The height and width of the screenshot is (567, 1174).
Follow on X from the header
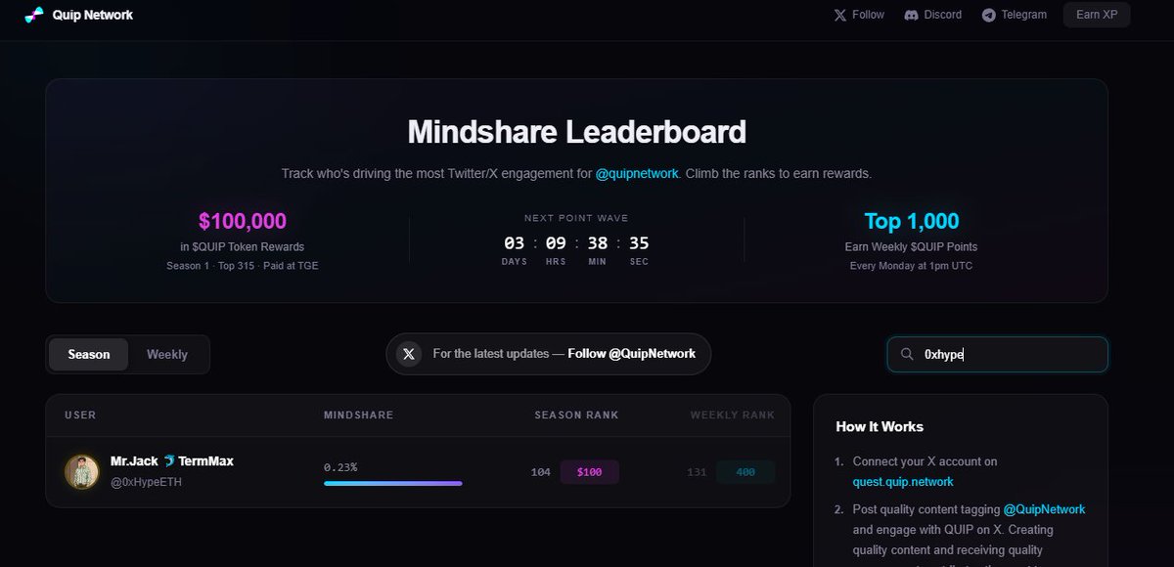point(858,15)
